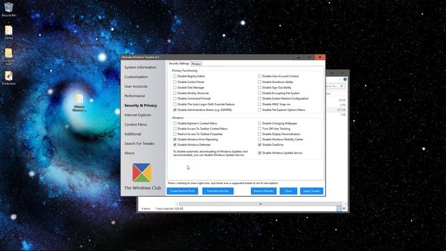Toggle Disable Control Panel checkbox

[x=175, y=82]
